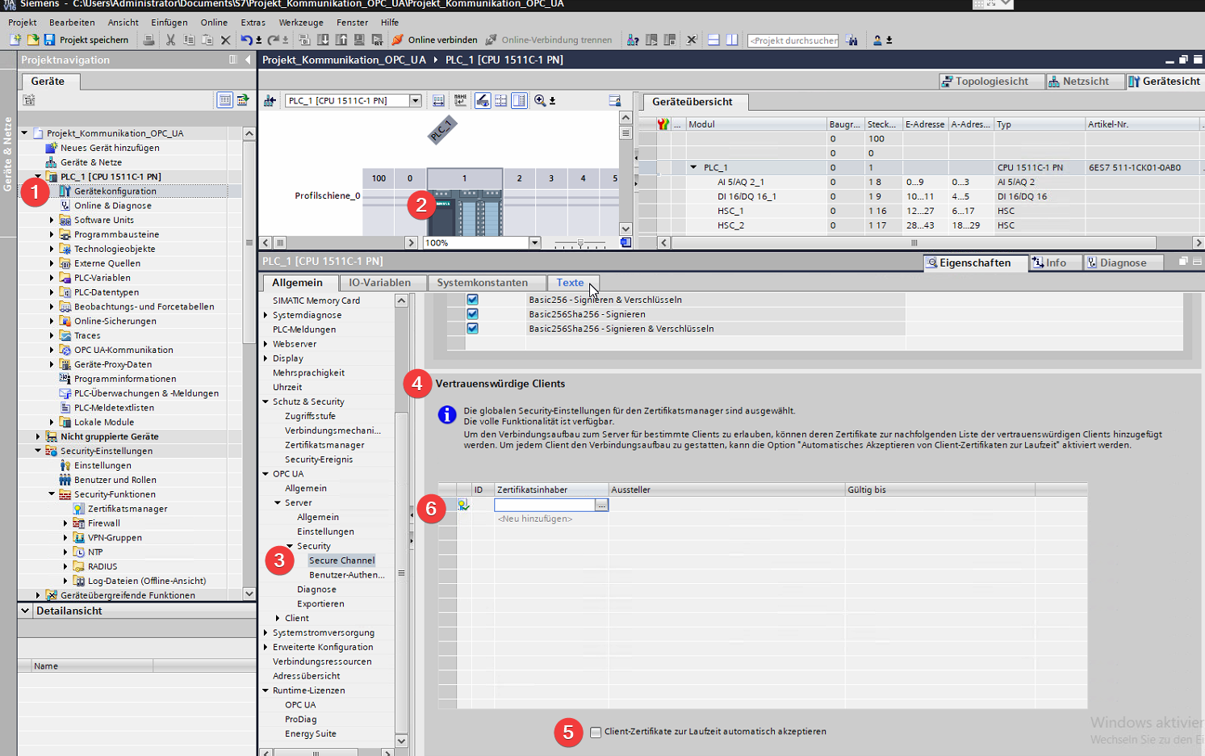Screen dimensions: 1205x756
Task: Click down arrow of properties tree scrollbar
Action: click(x=401, y=741)
